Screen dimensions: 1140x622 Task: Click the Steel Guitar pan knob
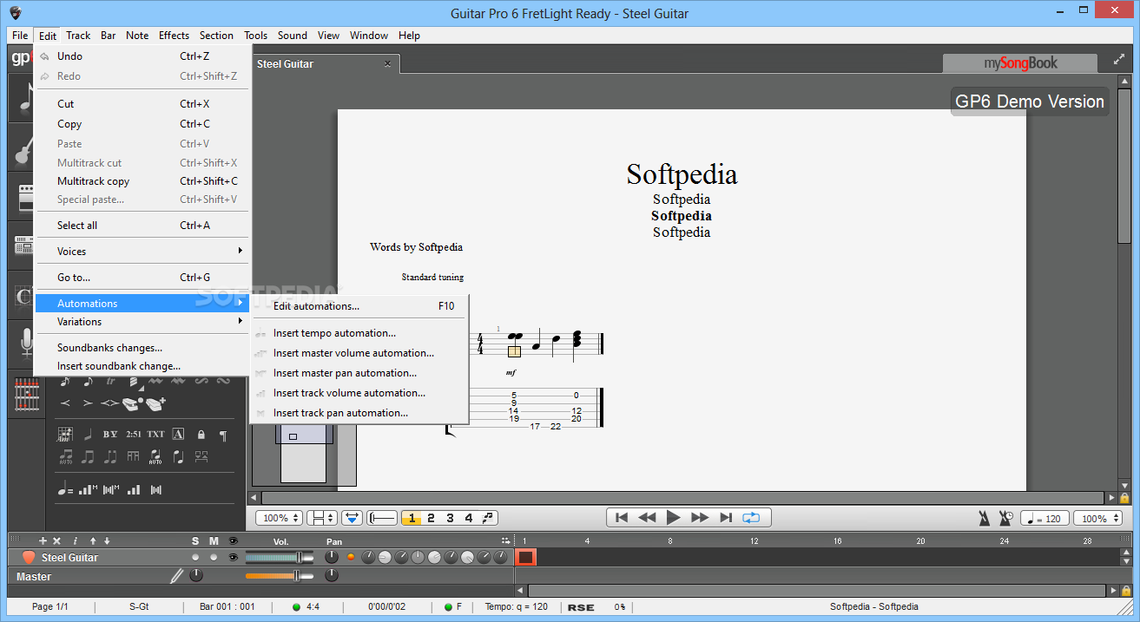[332, 557]
